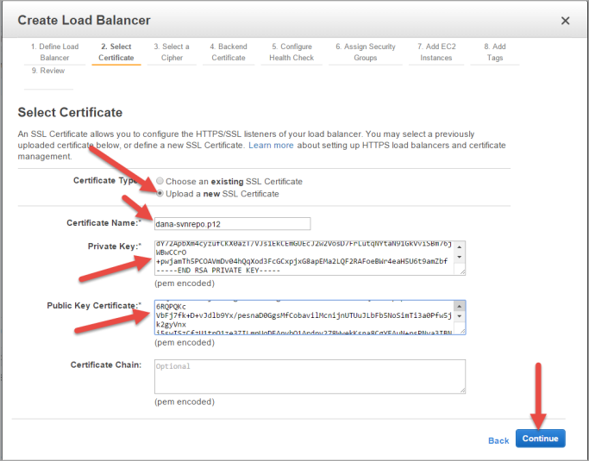Jump to step 9 Review

click(48, 71)
